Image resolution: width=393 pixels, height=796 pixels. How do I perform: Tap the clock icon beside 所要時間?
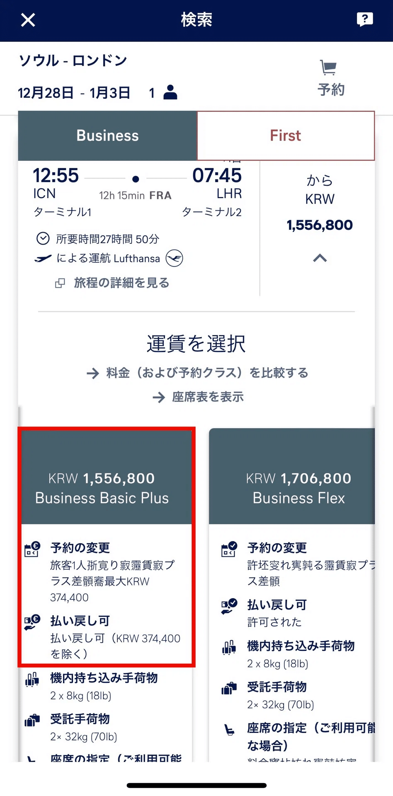[x=43, y=239]
